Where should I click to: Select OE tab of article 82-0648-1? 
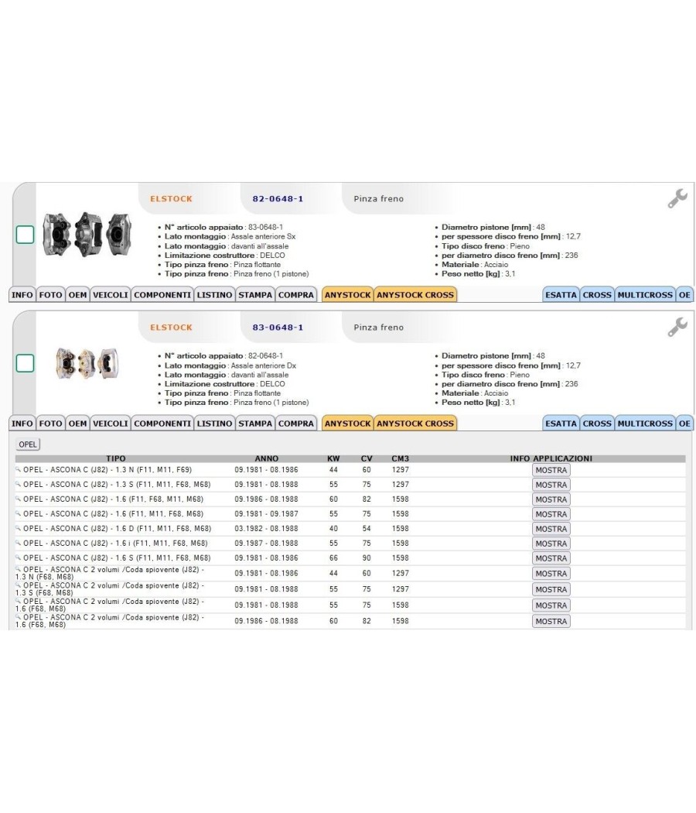(684, 295)
